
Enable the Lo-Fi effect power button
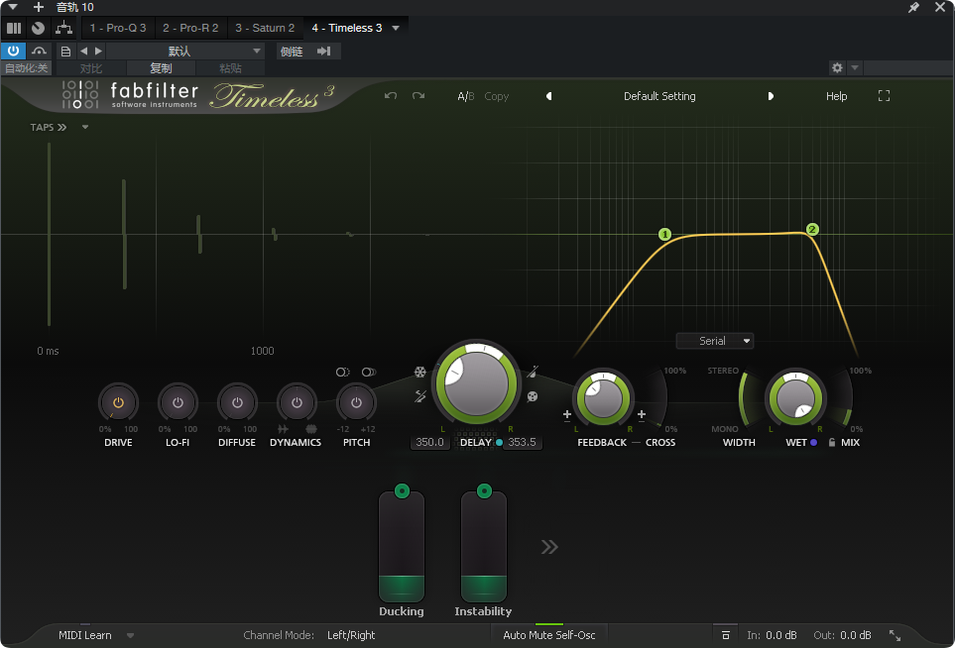tap(178, 403)
